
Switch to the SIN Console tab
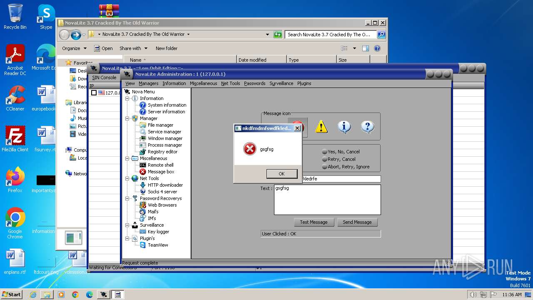click(104, 77)
